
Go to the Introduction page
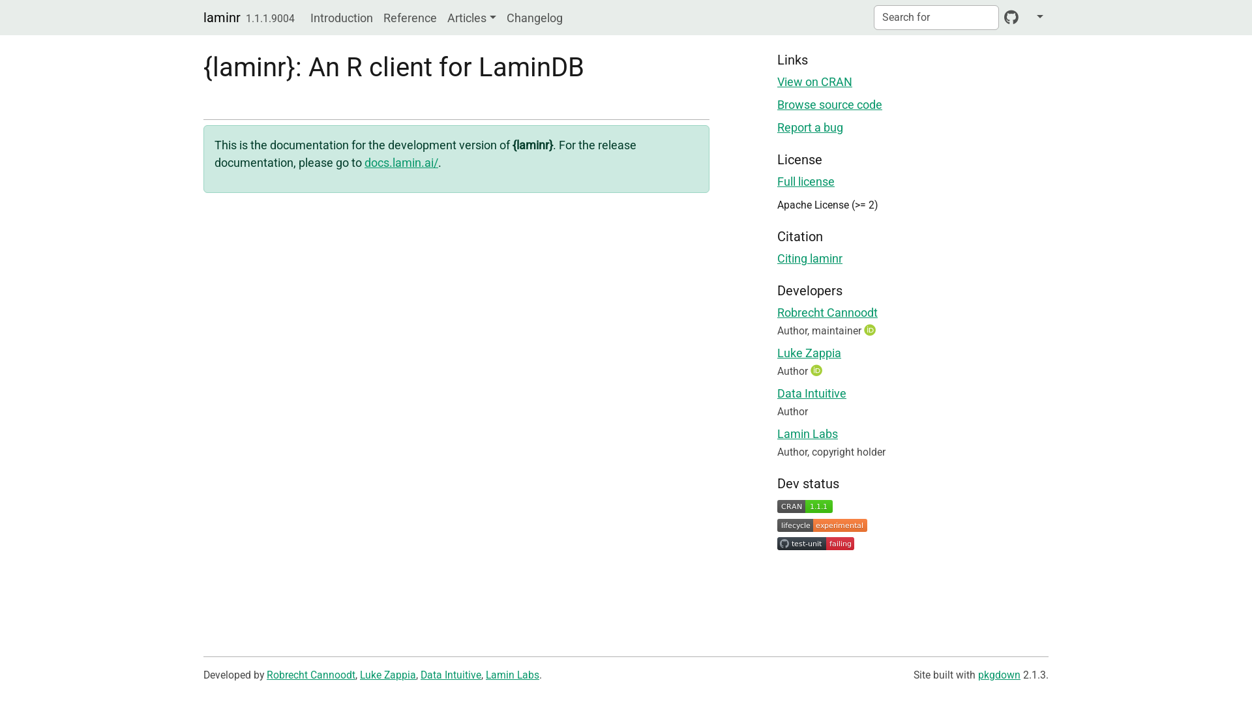342,18
